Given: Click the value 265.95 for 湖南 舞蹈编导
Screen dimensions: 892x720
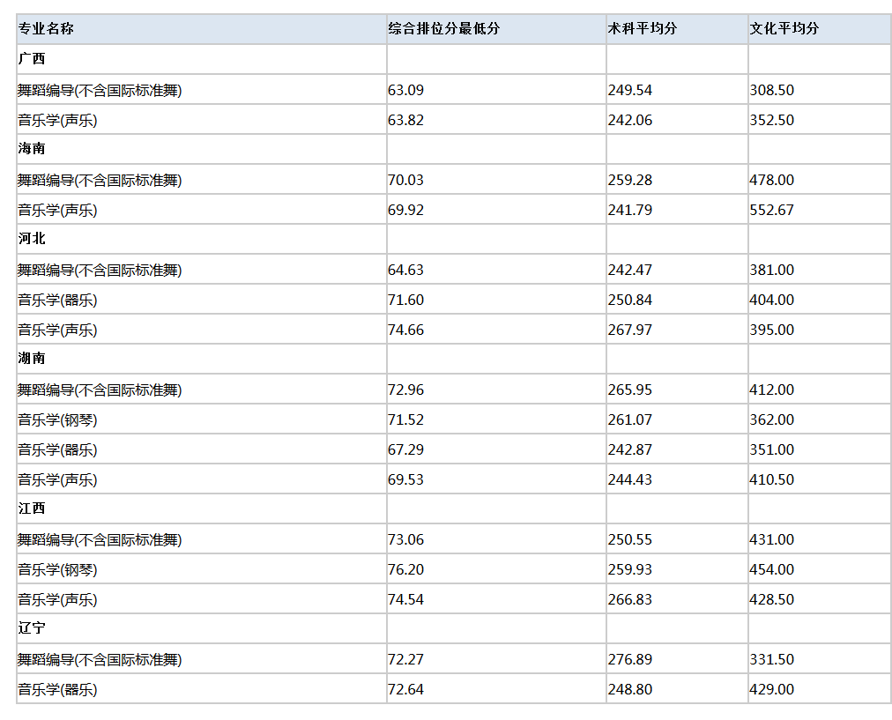Looking at the screenshot, I should pos(629,389).
